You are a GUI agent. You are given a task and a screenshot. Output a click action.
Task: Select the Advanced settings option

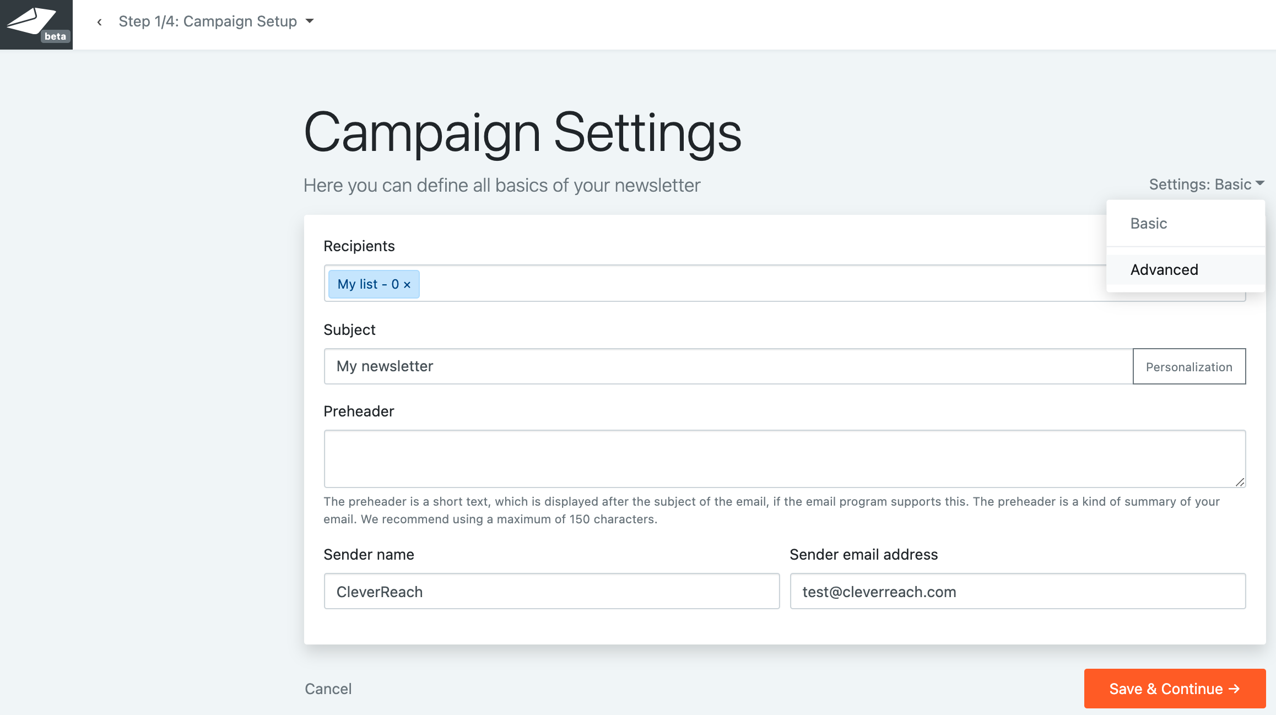tap(1164, 269)
